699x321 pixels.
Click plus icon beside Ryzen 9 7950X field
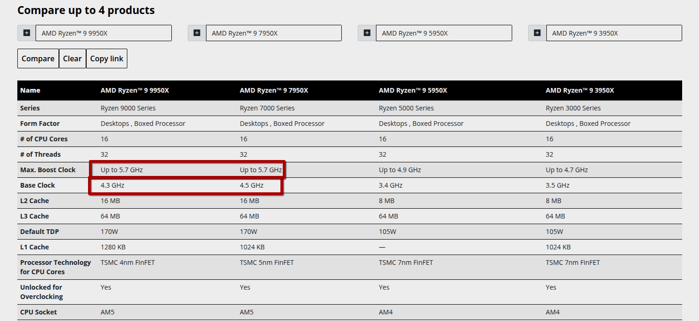click(197, 33)
